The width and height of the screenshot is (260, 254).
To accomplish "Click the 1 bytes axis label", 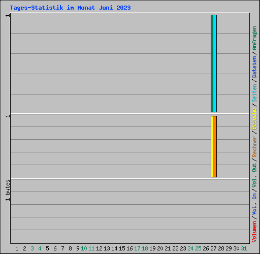I will point(8,190).
